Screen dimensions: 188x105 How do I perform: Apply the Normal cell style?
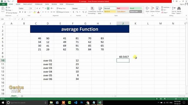point(110,8)
